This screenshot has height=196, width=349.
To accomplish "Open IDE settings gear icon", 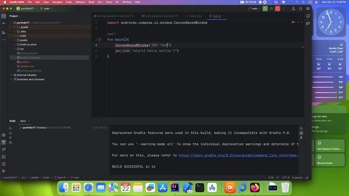I will 308,9.
